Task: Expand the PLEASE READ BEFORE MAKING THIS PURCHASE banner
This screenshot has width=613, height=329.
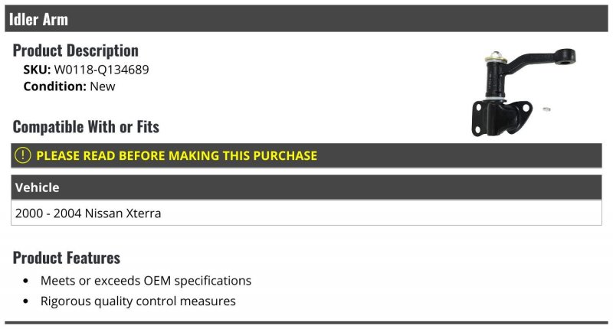Action: (306, 155)
